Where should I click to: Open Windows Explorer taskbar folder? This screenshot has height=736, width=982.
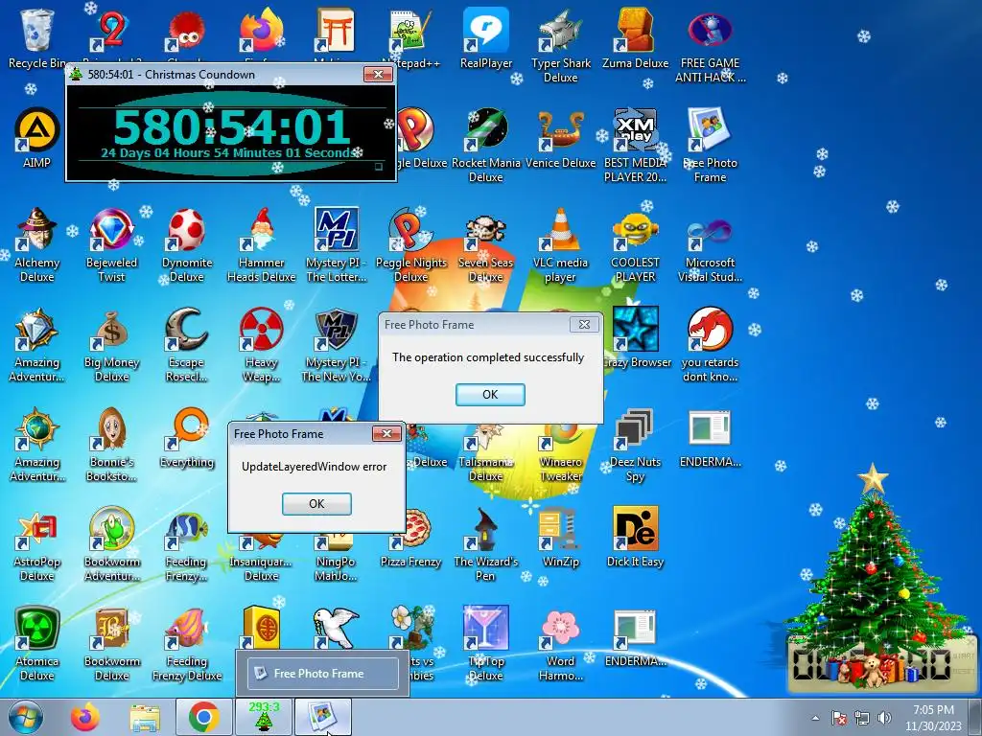pyautogui.click(x=145, y=718)
